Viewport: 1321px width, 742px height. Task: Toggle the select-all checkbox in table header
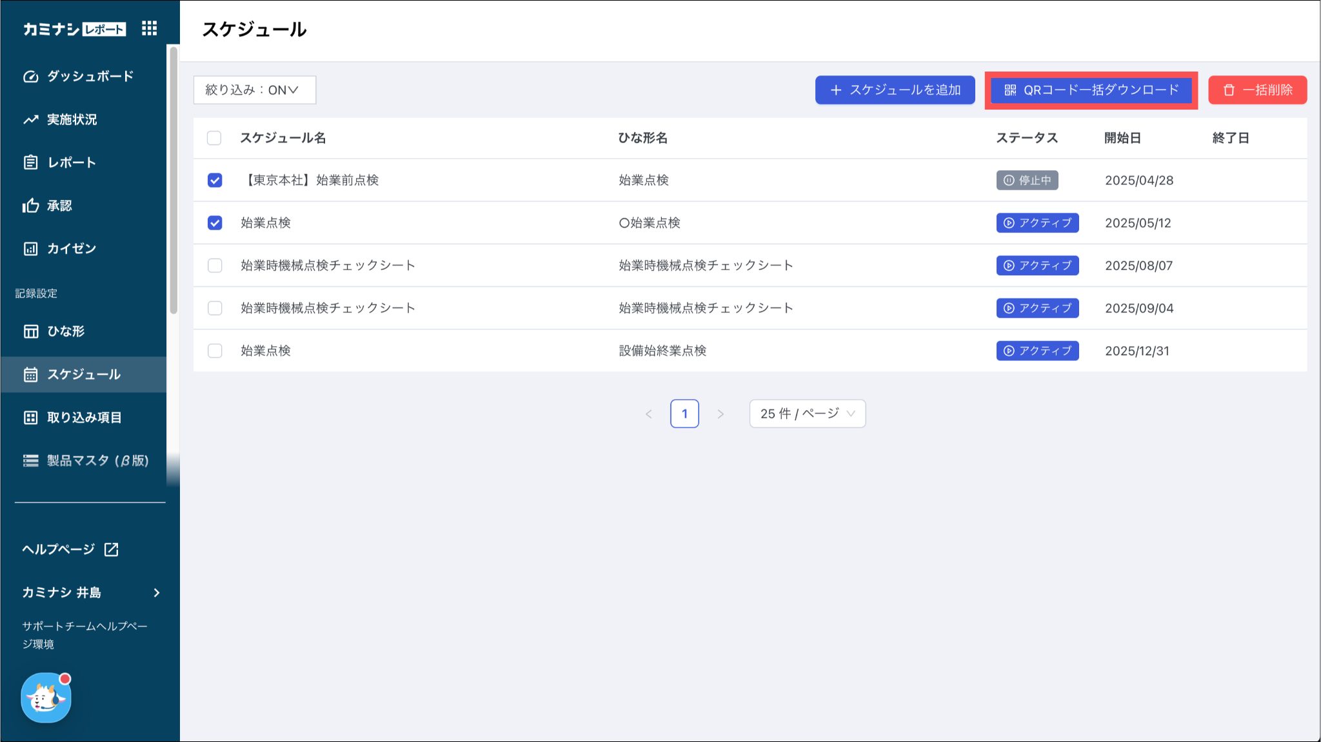tap(214, 138)
